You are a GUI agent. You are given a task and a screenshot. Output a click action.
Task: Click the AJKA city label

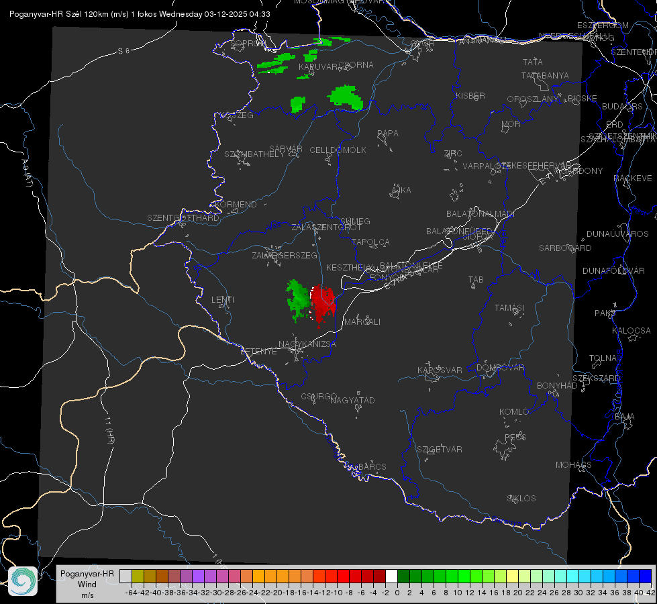[x=401, y=191]
